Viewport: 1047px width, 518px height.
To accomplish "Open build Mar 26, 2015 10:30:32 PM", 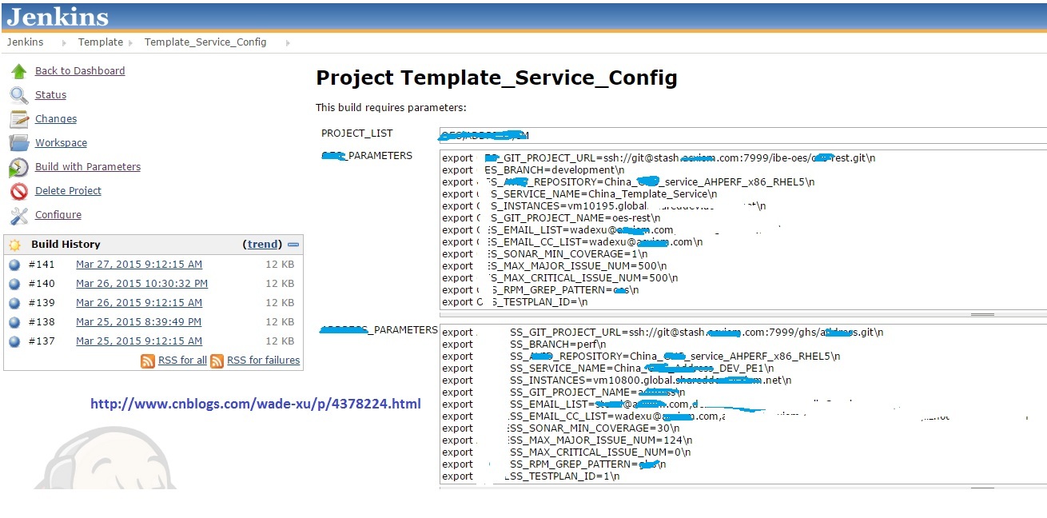I will (141, 284).
